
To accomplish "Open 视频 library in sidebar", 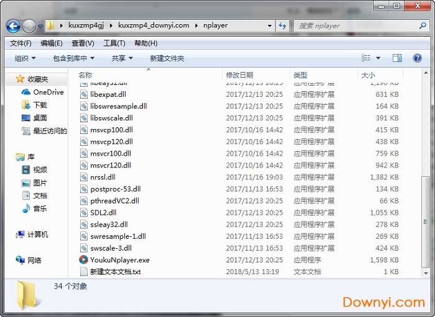I will pyautogui.click(x=40, y=170).
